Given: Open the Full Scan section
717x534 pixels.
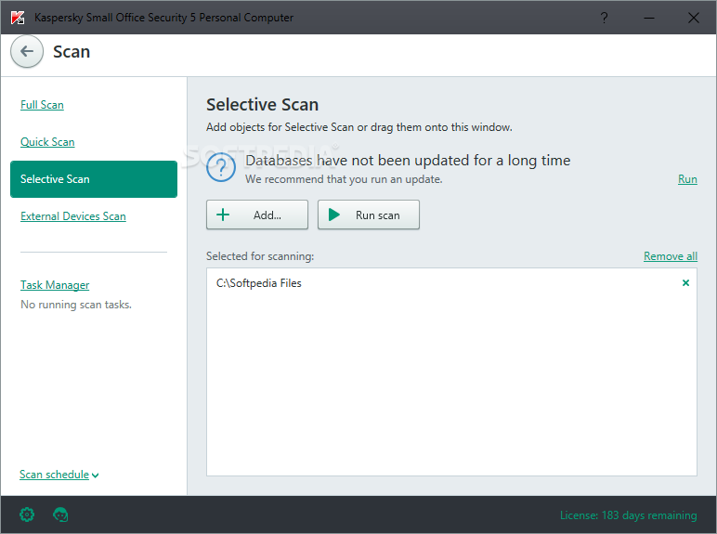Looking at the screenshot, I should (42, 105).
